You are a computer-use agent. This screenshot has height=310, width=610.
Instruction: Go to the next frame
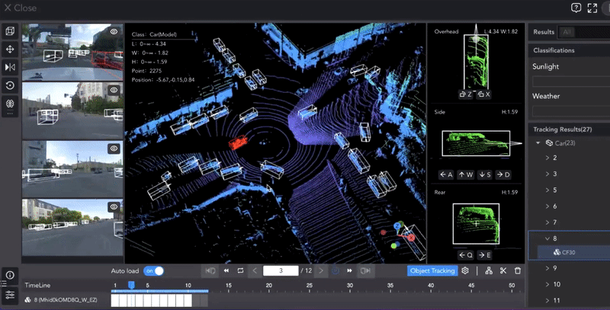click(321, 270)
